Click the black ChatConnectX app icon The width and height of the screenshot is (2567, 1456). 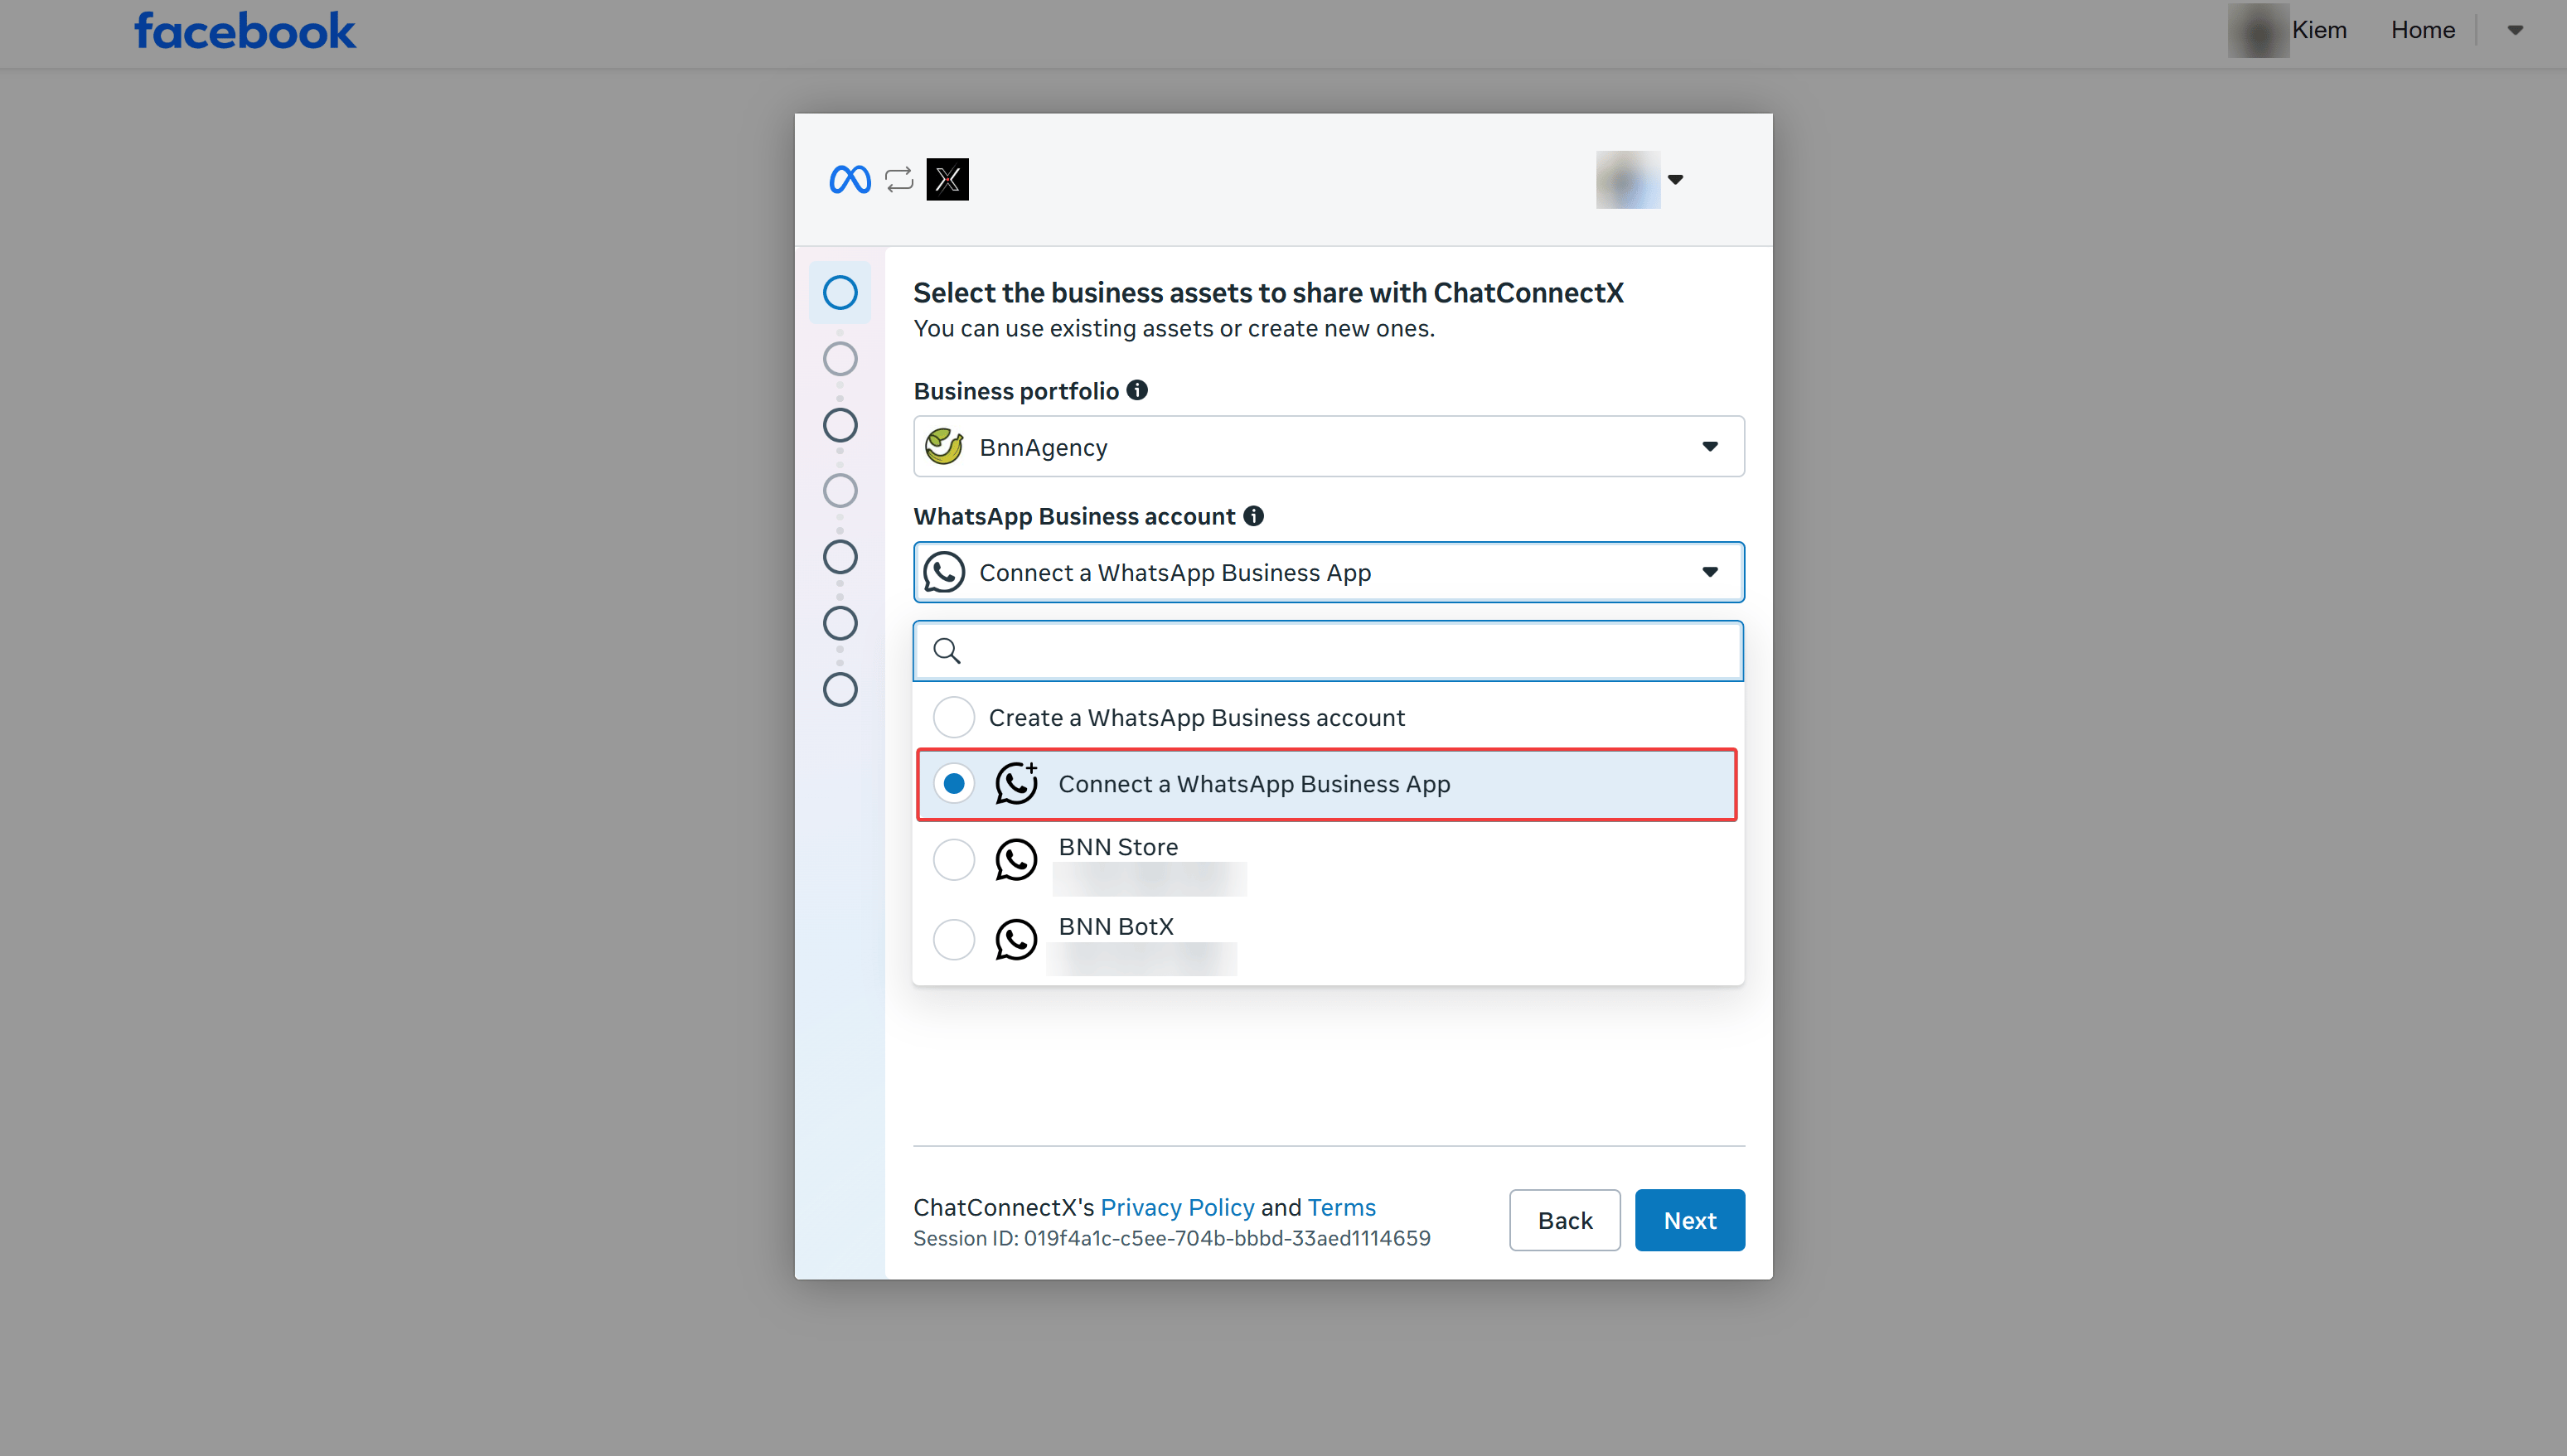click(947, 180)
